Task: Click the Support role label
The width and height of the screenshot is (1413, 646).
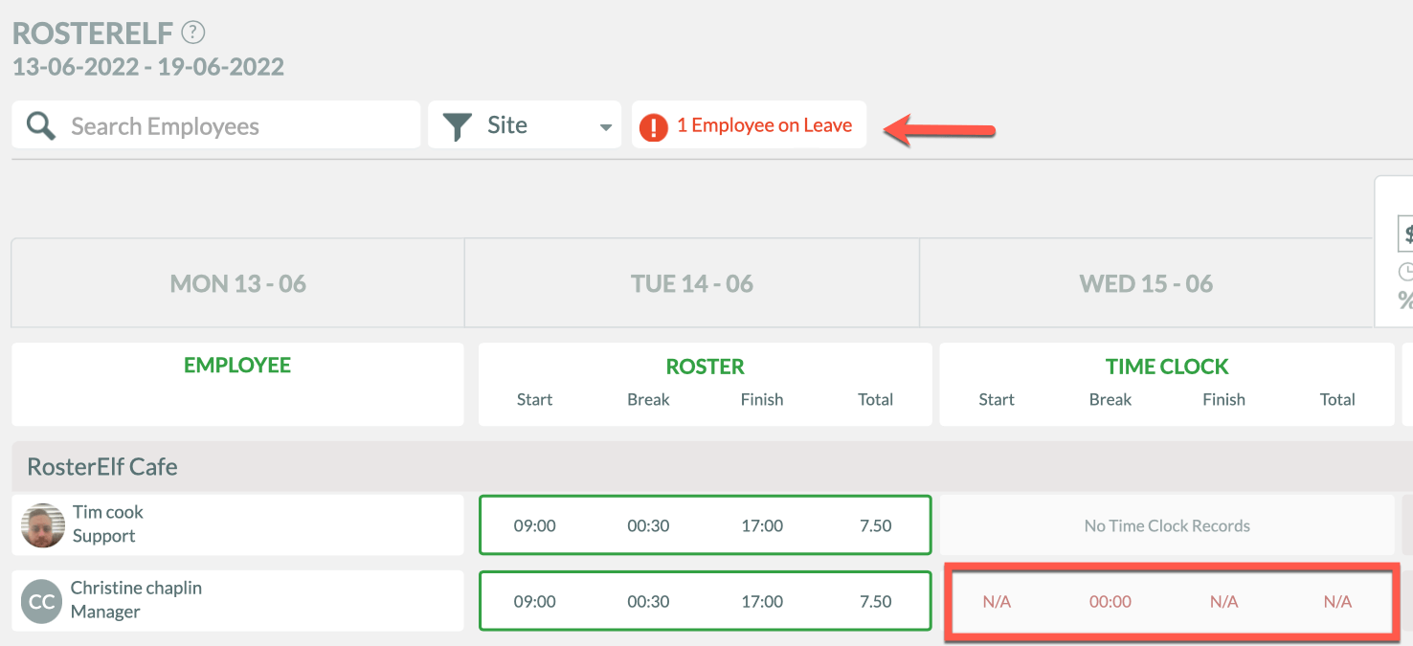Action: coord(103,536)
